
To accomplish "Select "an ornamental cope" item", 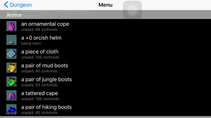I will (x=45, y=24).
